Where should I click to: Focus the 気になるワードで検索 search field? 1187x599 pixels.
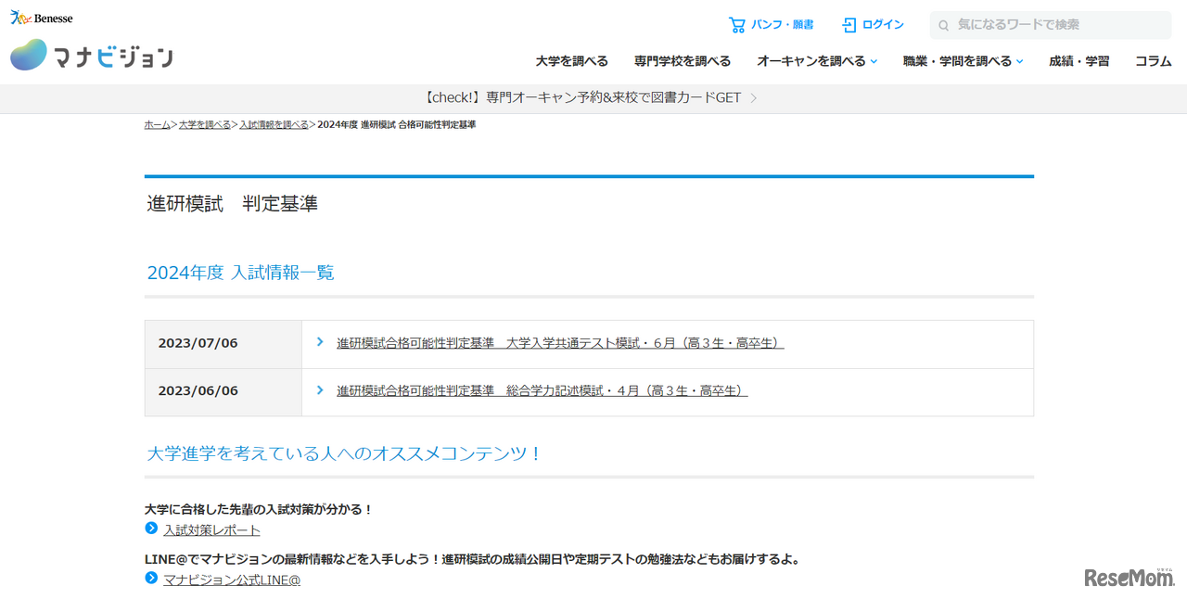coord(1057,25)
